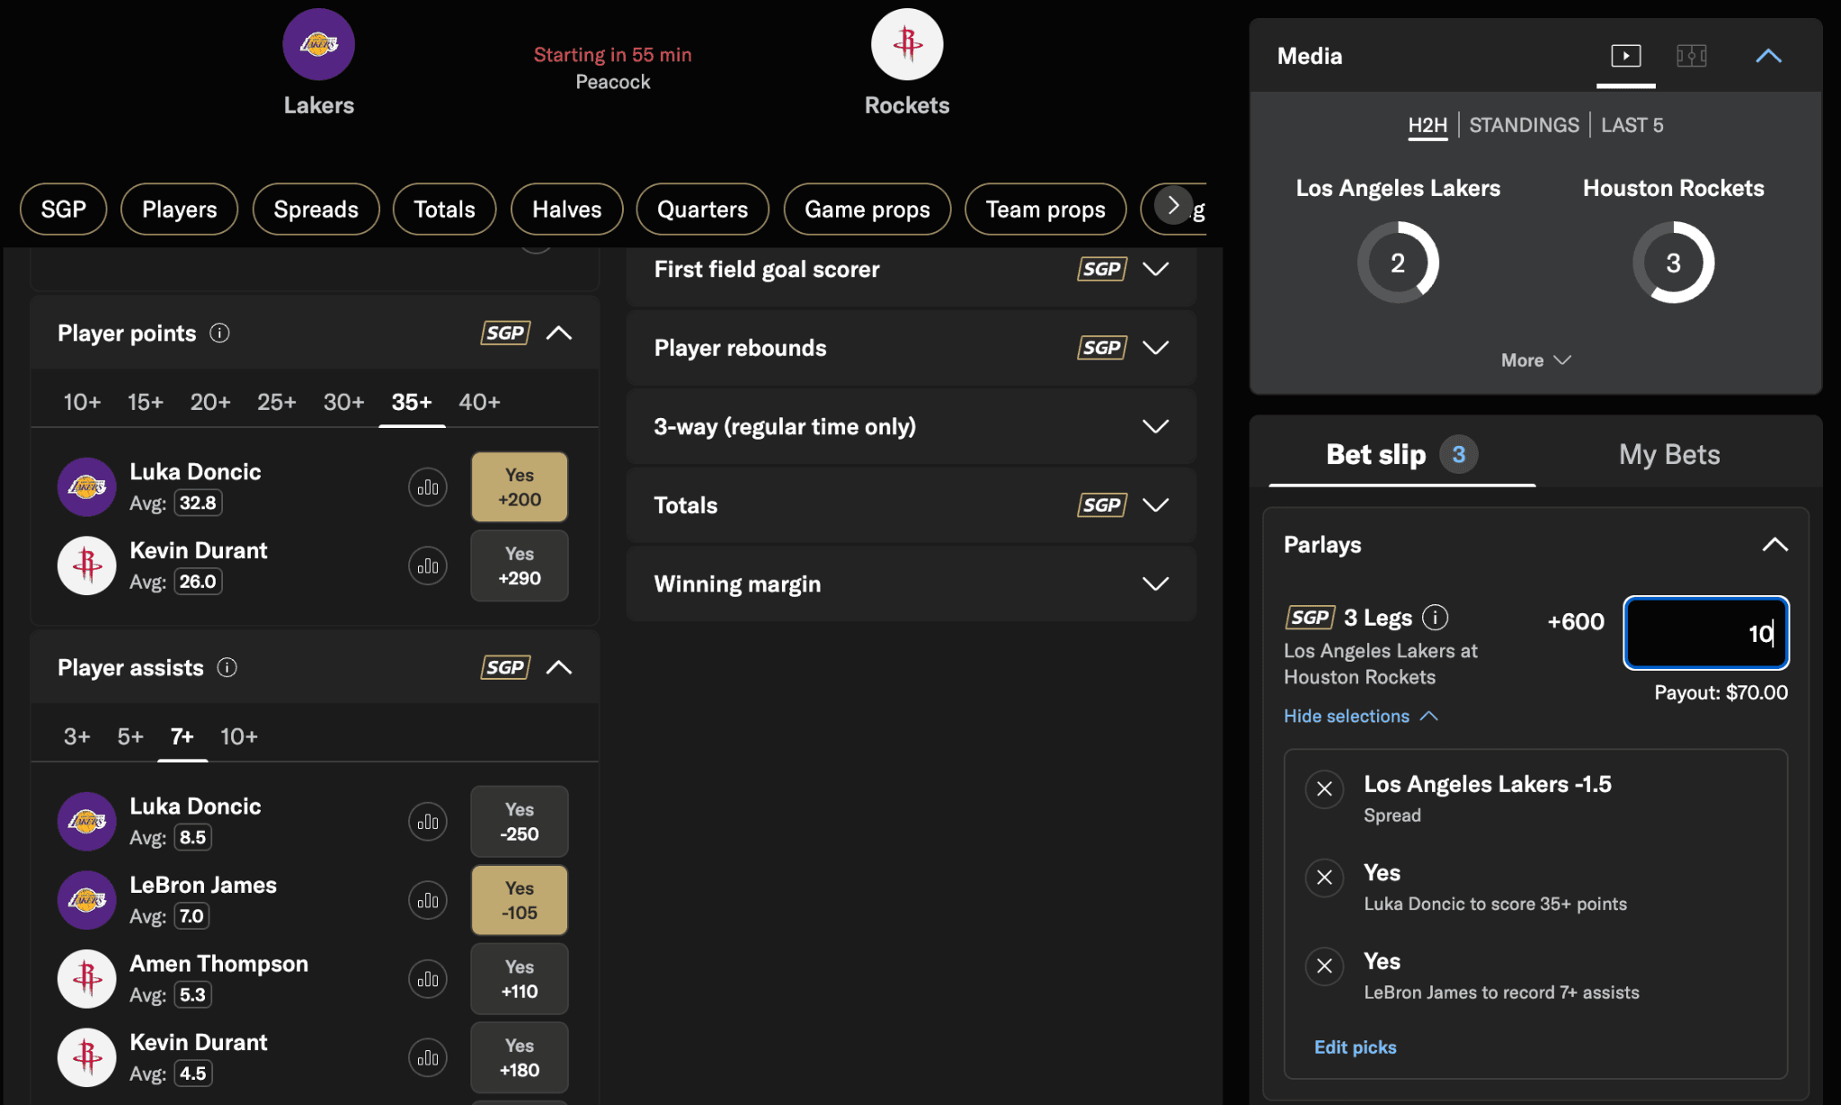Switch to the My Bets tab
This screenshot has width=1841, height=1105.
pos(1668,455)
